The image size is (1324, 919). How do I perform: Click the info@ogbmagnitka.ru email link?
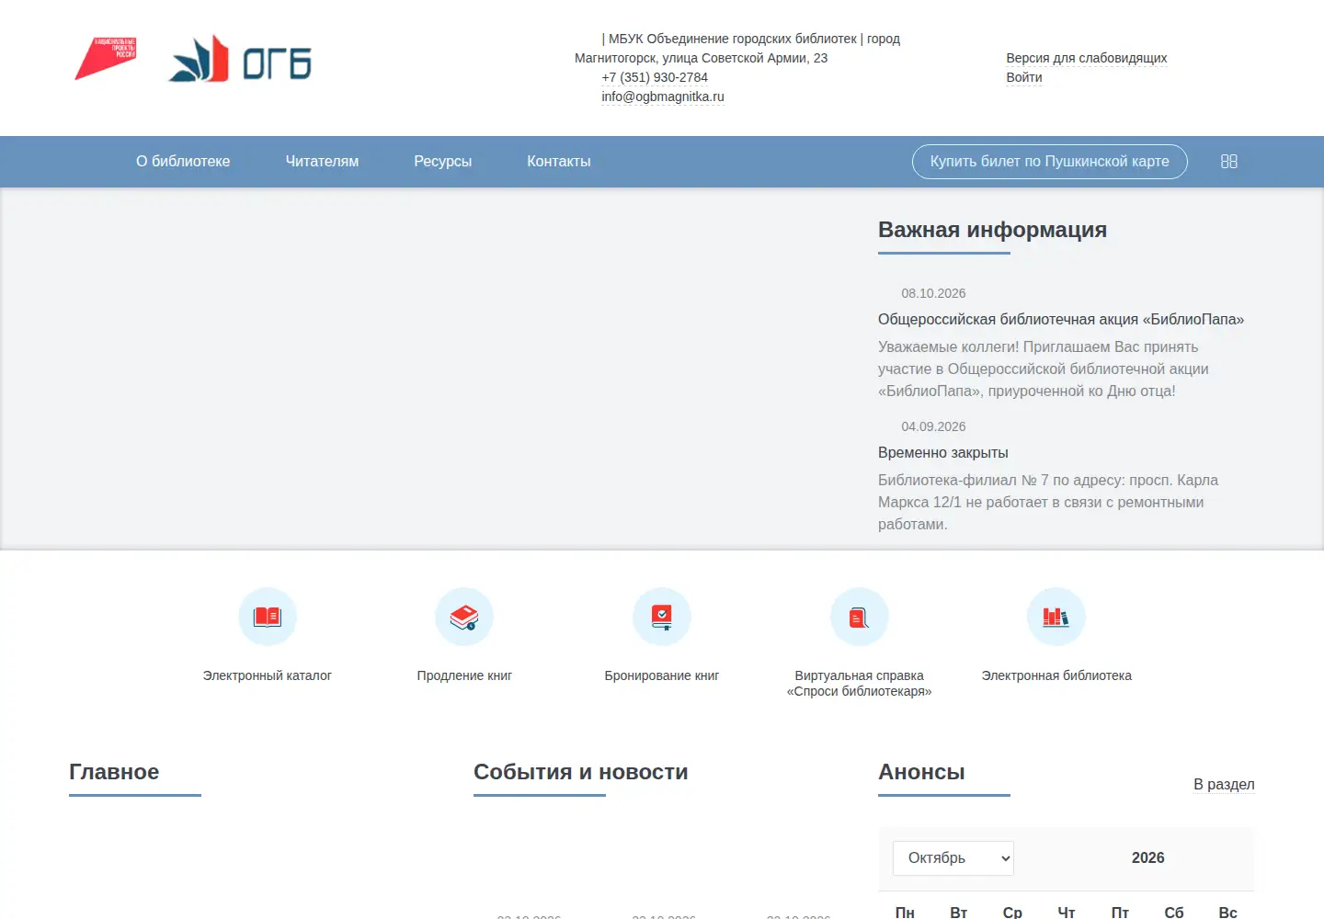click(x=663, y=96)
